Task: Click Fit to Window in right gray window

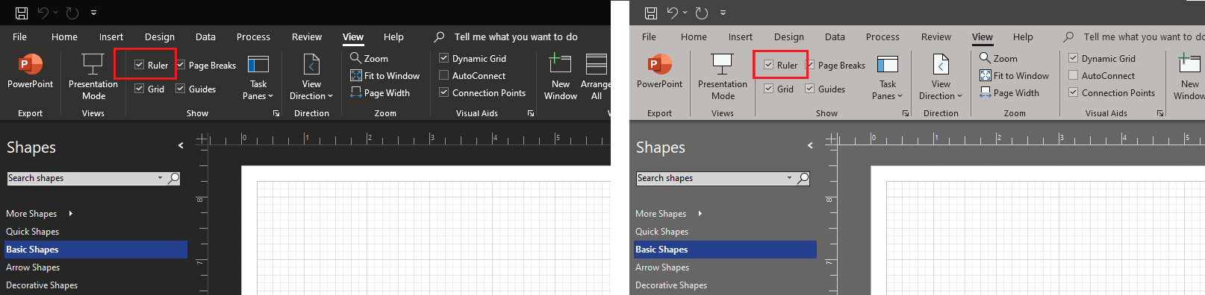Action: [x=1014, y=75]
